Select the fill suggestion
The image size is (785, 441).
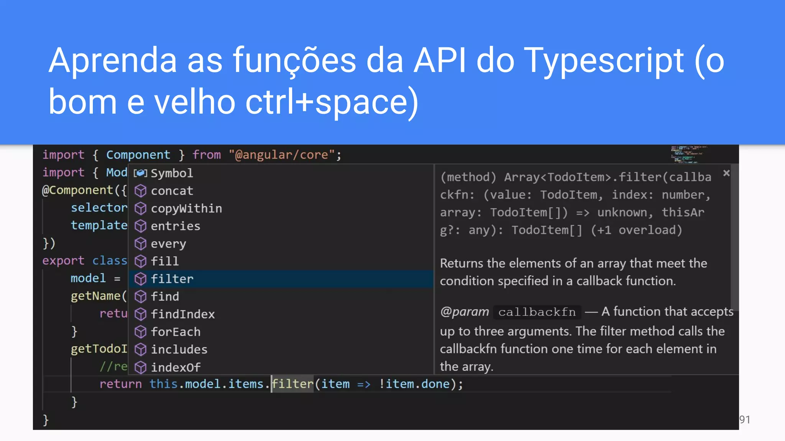281,261
